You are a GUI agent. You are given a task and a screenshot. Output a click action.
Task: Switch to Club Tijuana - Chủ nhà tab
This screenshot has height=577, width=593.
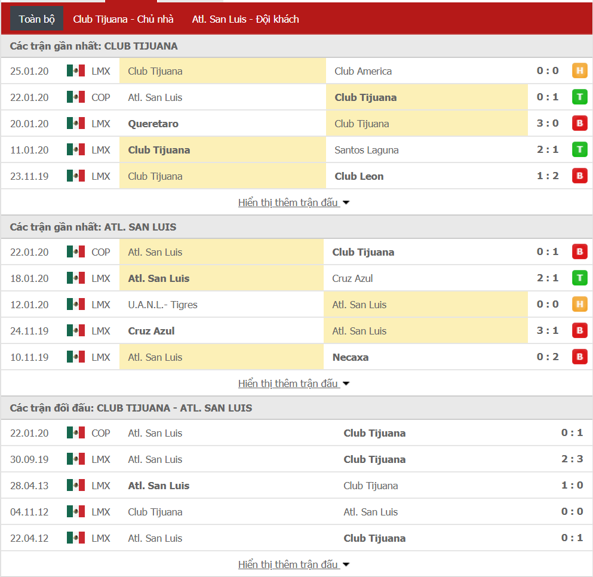point(123,19)
